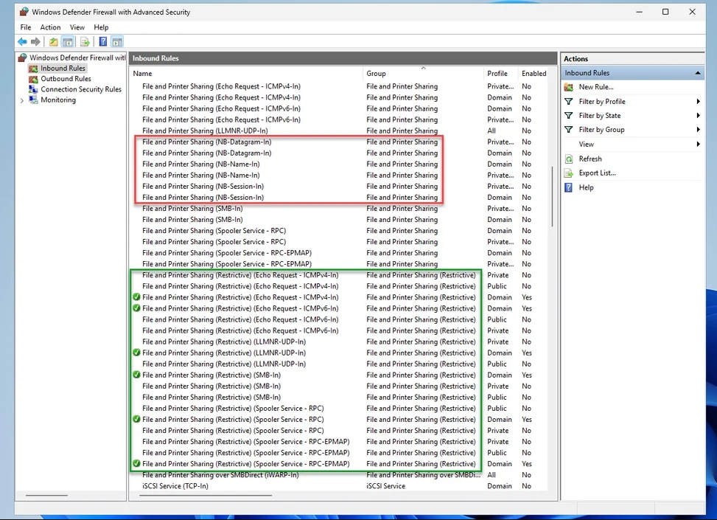Click the firewall icon in the title bar

click(24, 12)
